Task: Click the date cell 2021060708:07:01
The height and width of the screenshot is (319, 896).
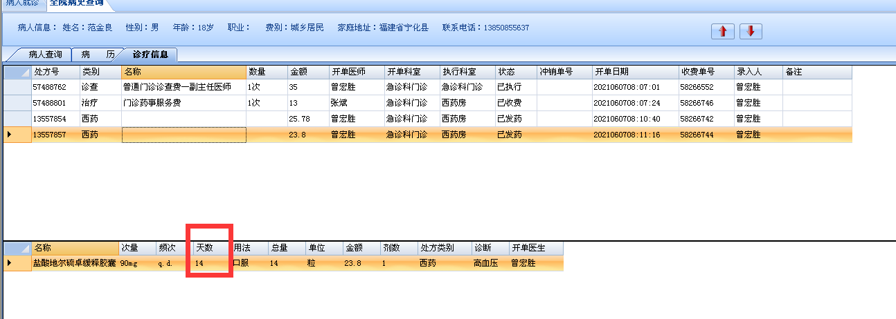Action: pos(636,88)
